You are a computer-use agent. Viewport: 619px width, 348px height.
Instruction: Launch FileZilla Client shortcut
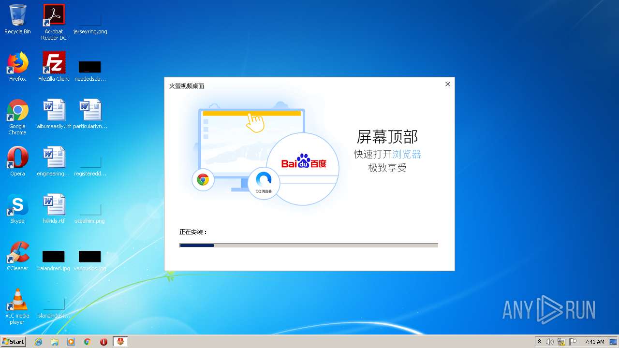click(54, 66)
